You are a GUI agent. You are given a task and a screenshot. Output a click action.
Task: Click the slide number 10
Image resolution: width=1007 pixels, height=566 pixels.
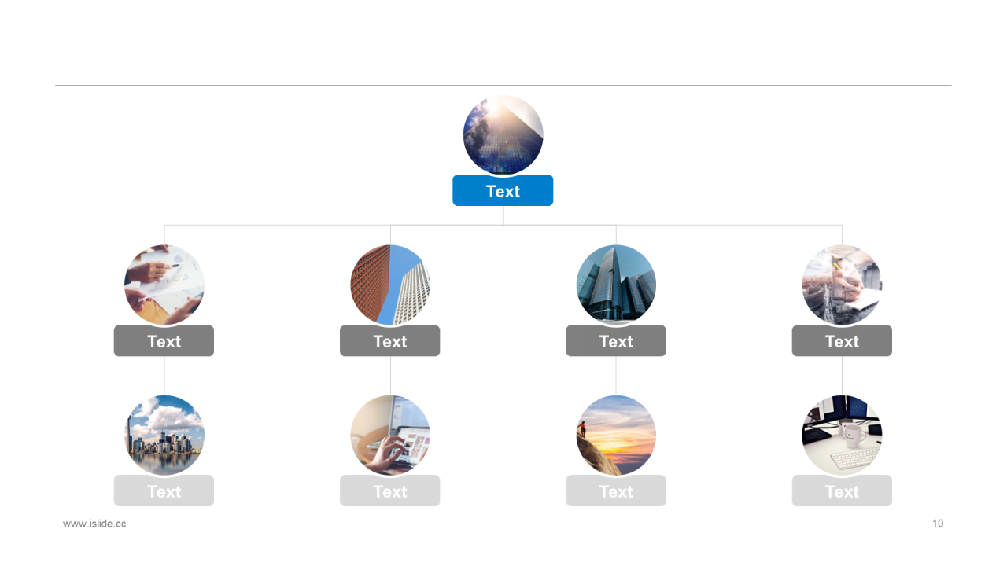pos(938,524)
